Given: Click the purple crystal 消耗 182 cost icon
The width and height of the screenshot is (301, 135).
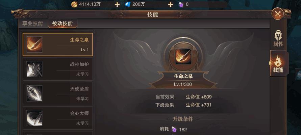Looking at the screenshot, I should click(x=174, y=129).
